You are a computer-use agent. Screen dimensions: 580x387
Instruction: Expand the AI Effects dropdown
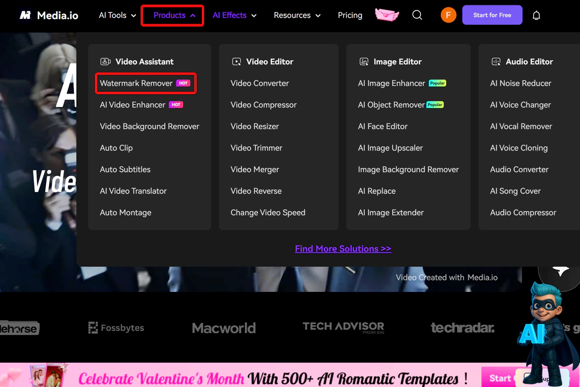(x=234, y=15)
